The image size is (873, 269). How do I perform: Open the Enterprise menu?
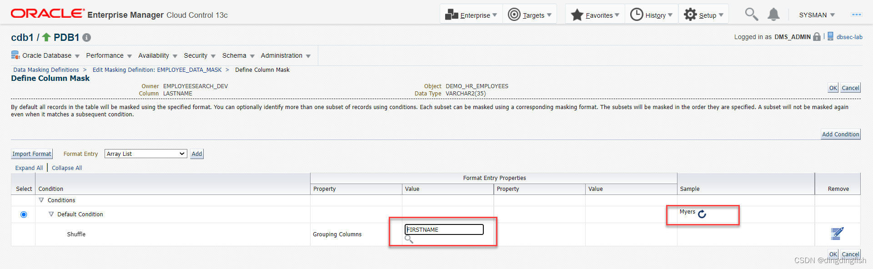pyautogui.click(x=471, y=15)
